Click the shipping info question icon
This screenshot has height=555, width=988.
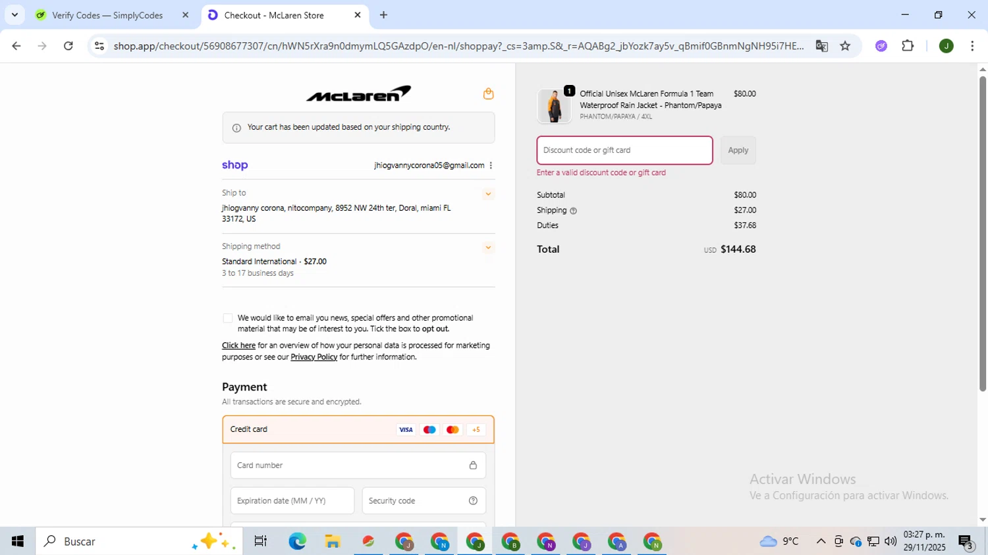pos(573,211)
